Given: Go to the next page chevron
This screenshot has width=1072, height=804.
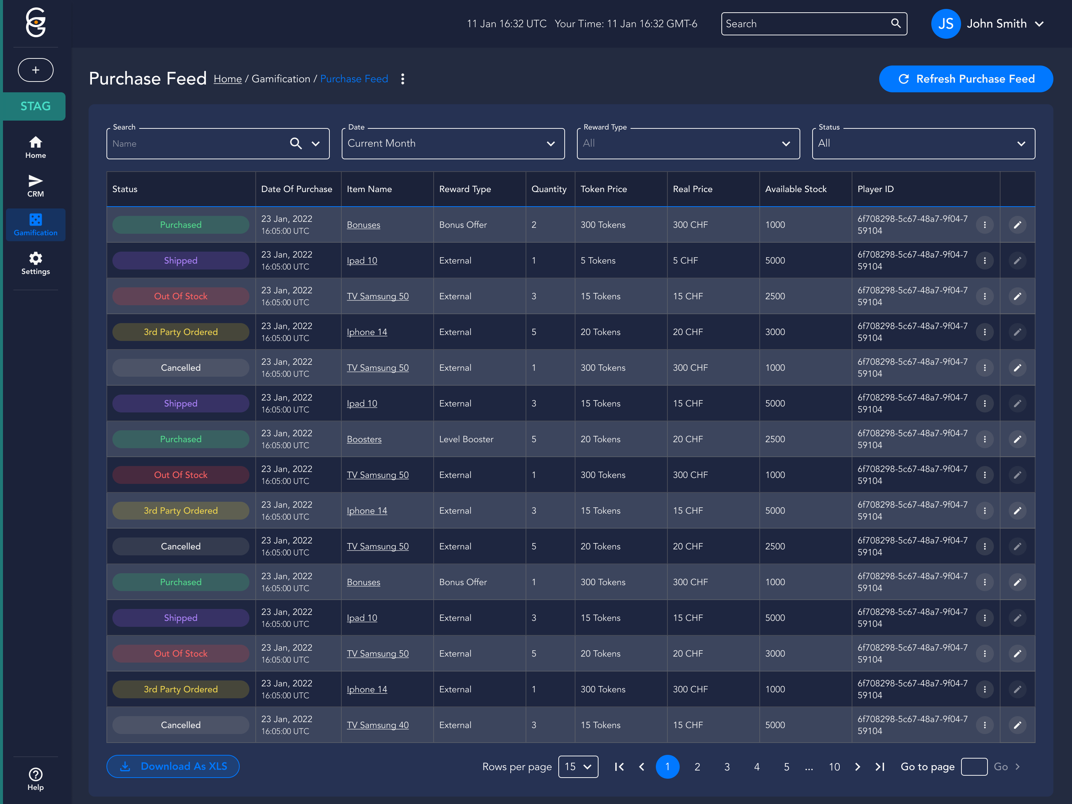Looking at the screenshot, I should [857, 767].
